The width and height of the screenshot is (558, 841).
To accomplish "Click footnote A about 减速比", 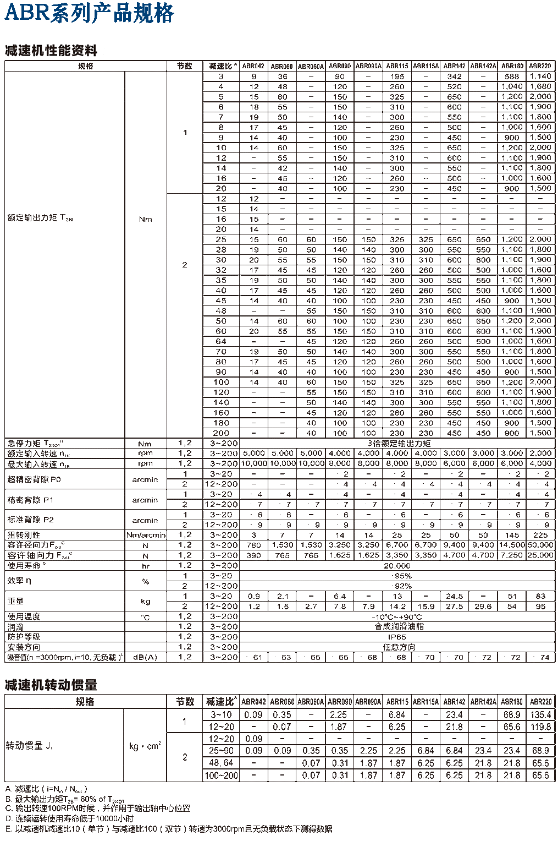I will tap(46, 789).
